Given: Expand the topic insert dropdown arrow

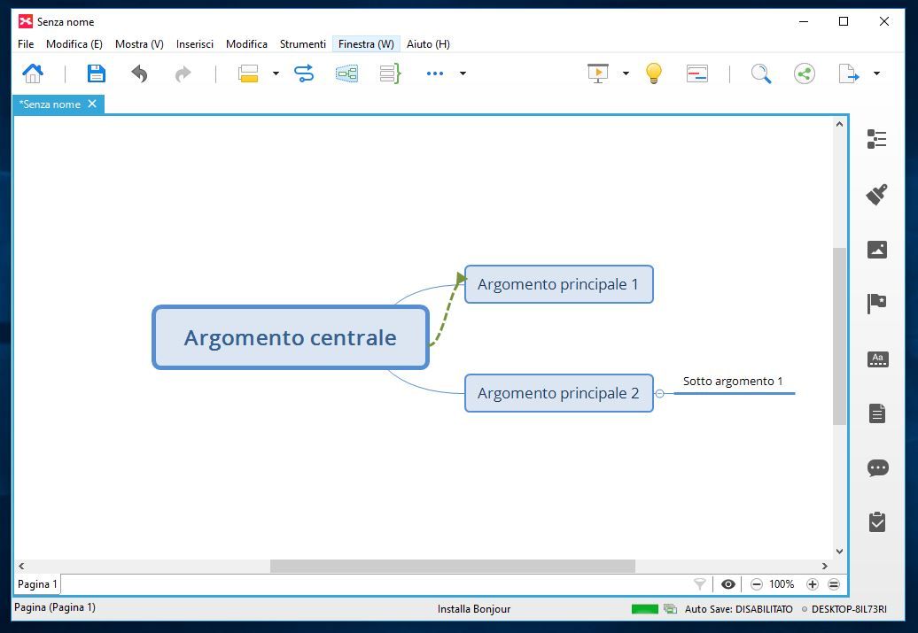Looking at the screenshot, I should (276, 73).
